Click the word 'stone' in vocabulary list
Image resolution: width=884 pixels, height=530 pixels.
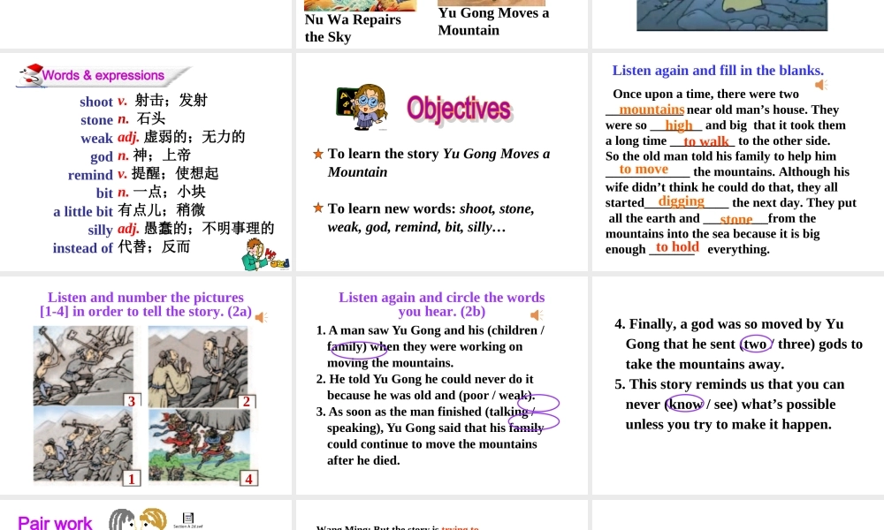(96, 120)
